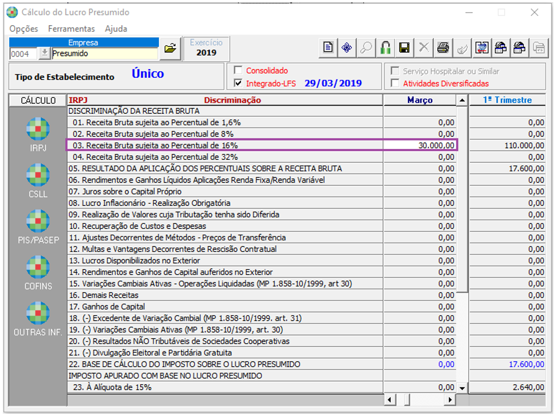Click the transfer arrows toolbar icon
The width and height of the screenshot is (556, 416).
click(x=482, y=48)
